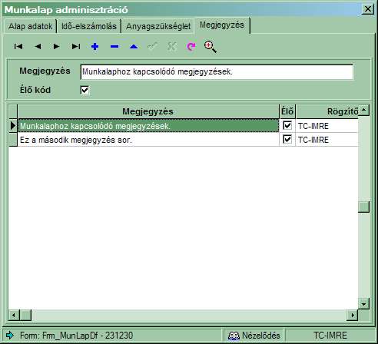Open the search magnifier tool
Image resolution: width=378 pixels, height=344 pixels.
[211, 47]
